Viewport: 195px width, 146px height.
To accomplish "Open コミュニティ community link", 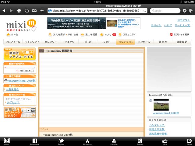I will click(127, 34).
